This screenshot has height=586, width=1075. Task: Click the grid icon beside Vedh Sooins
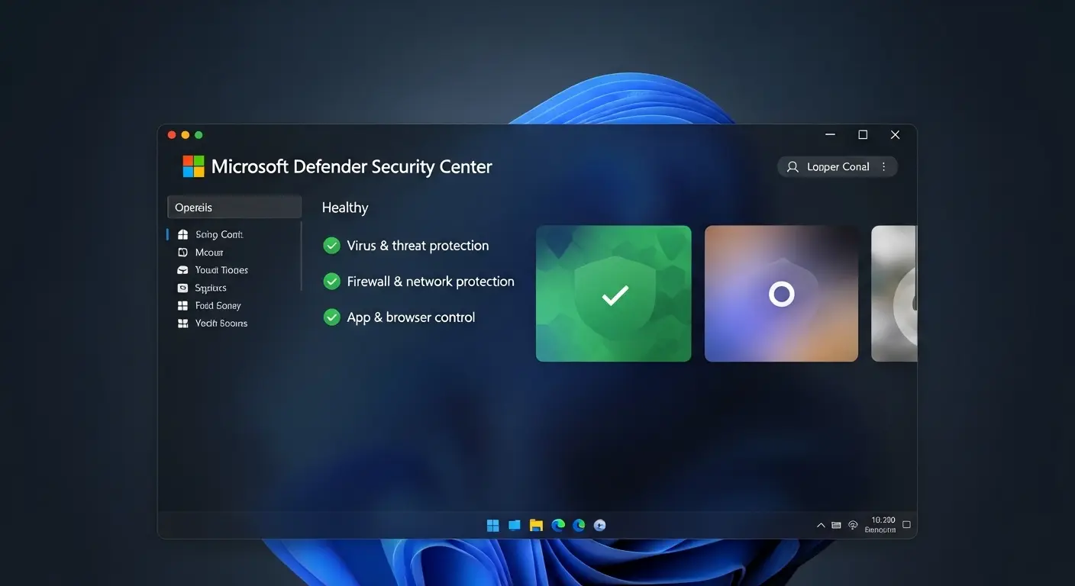[182, 323]
